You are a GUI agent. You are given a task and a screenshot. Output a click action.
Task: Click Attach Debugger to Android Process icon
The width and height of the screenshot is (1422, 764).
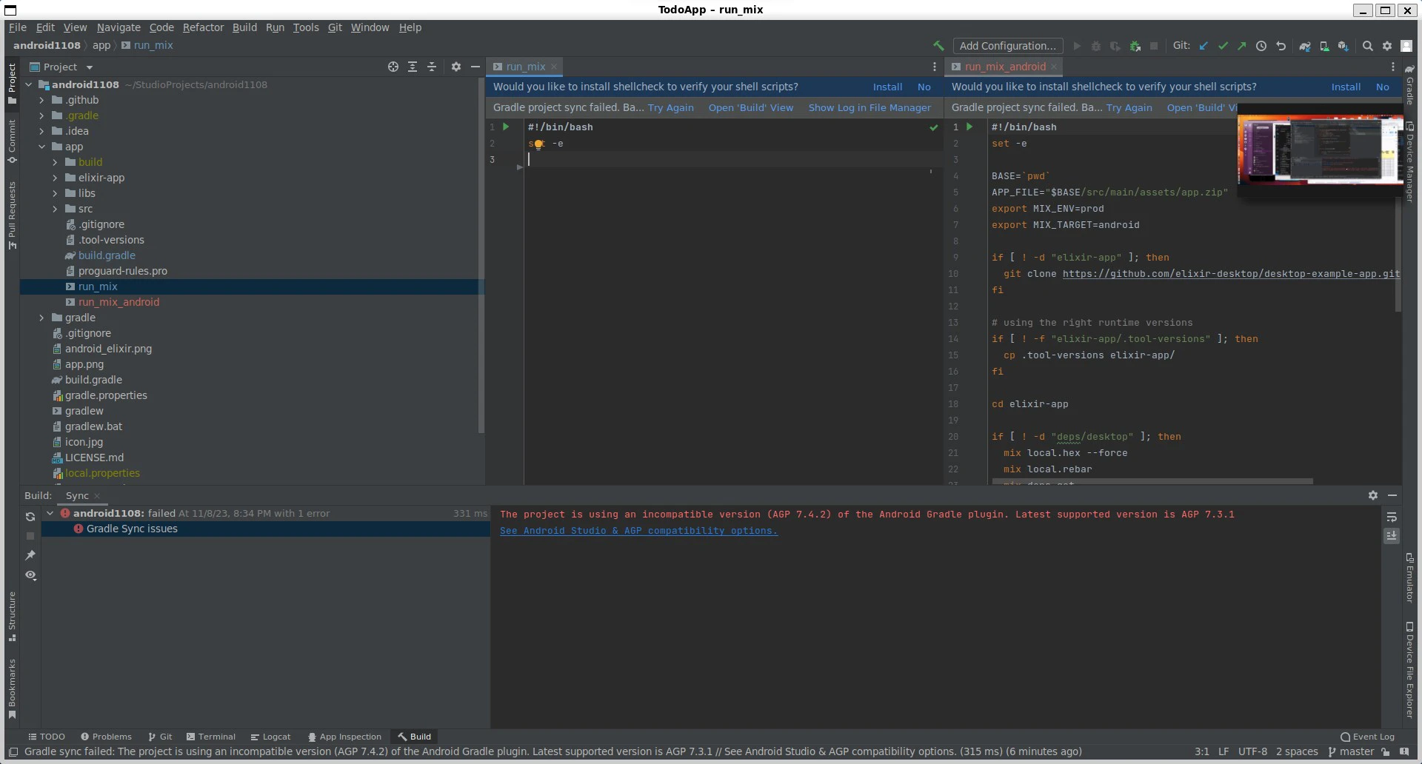pos(1135,46)
